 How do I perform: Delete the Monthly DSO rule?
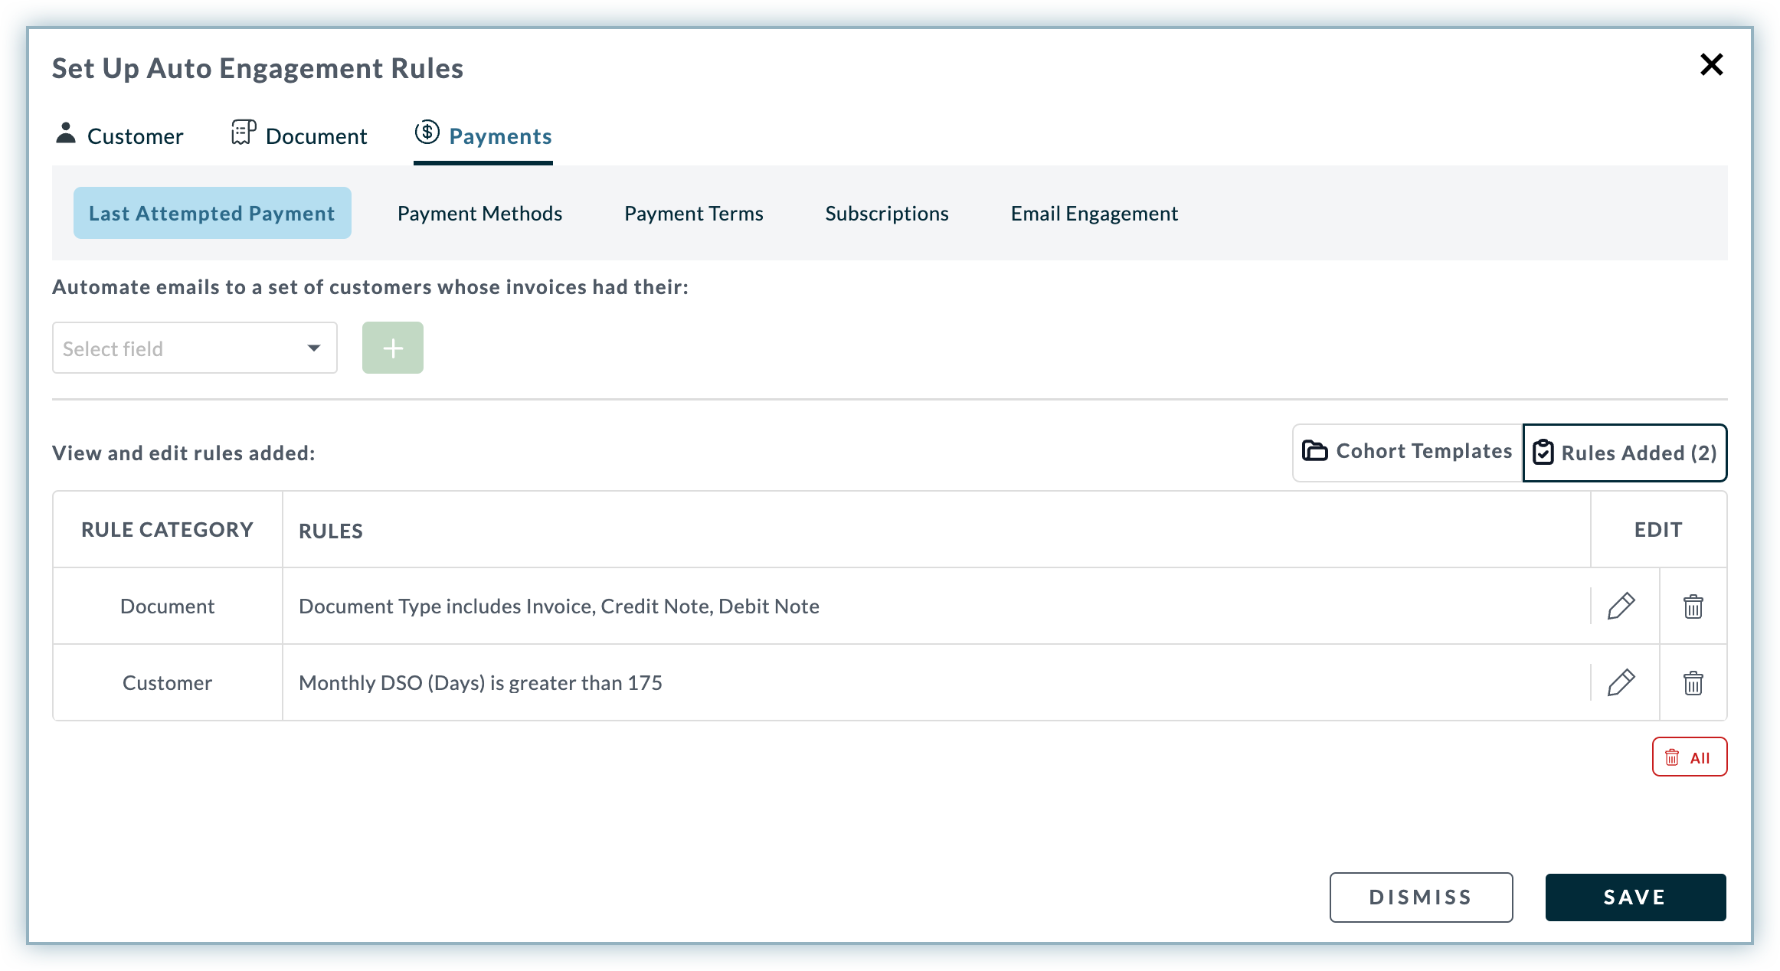click(1693, 682)
